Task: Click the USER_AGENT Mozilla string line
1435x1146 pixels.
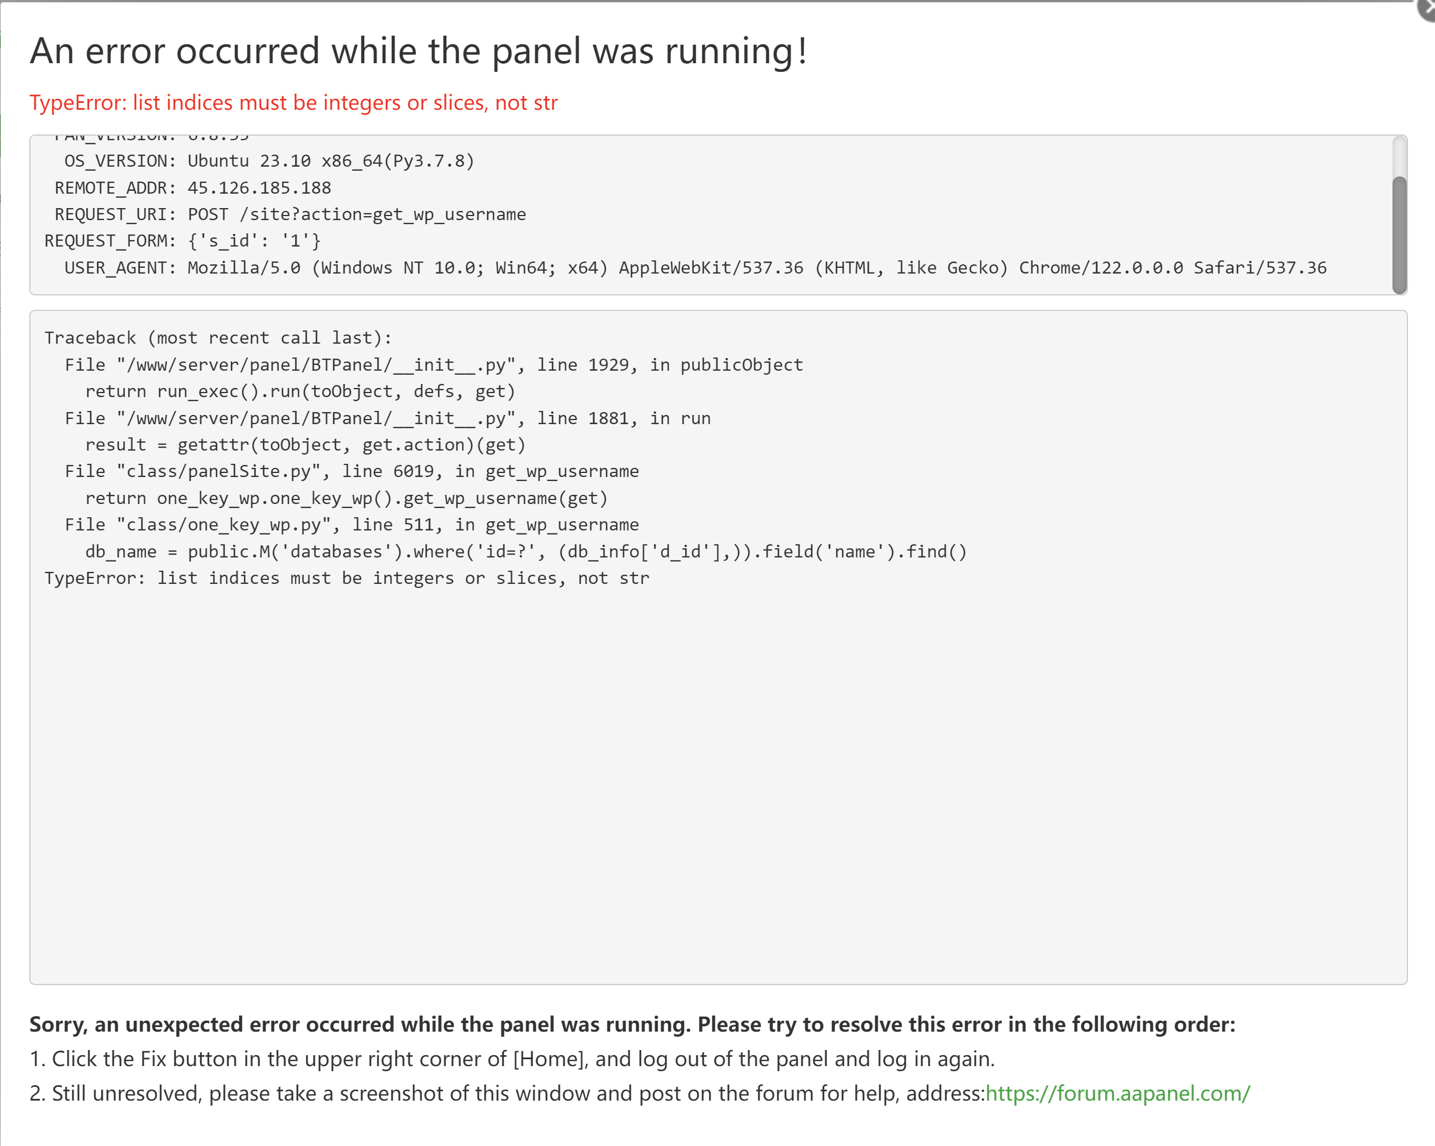Action: pyautogui.click(x=695, y=268)
